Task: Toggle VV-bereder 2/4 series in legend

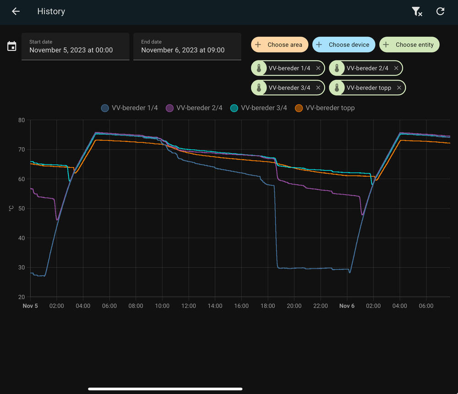Action: click(x=194, y=108)
